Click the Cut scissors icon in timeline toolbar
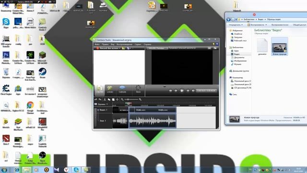Viewport: 307px width, 173px height. tap(105, 99)
